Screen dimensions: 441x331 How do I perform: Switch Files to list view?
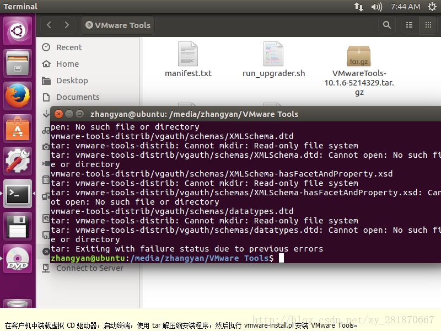coord(409,25)
